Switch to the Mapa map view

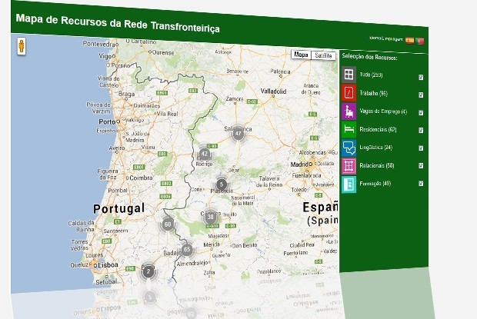302,55
